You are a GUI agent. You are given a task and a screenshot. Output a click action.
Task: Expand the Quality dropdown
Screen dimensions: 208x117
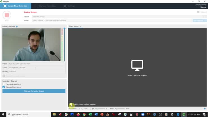click(x=37, y=72)
